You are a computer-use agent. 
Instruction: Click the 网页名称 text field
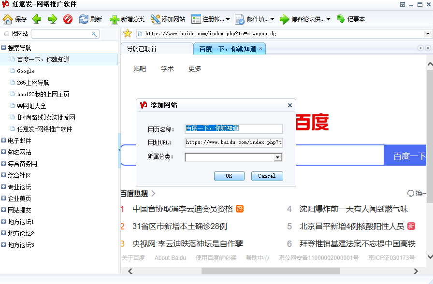[233, 128]
